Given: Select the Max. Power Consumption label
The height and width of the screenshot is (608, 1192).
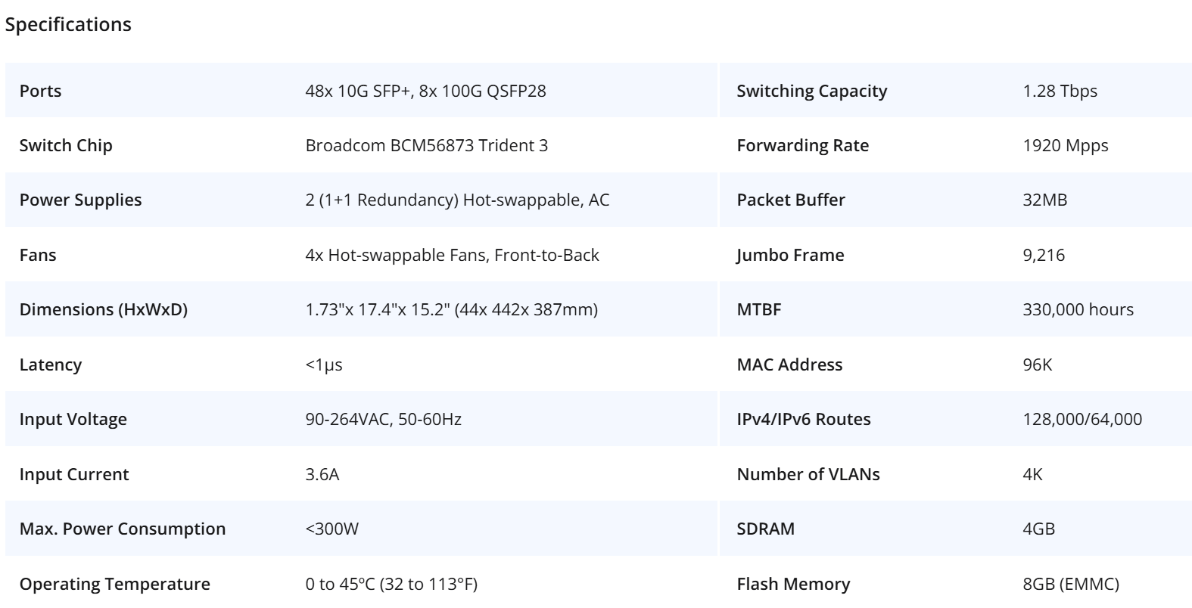Looking at the screenshot, I should coord(123,529).
